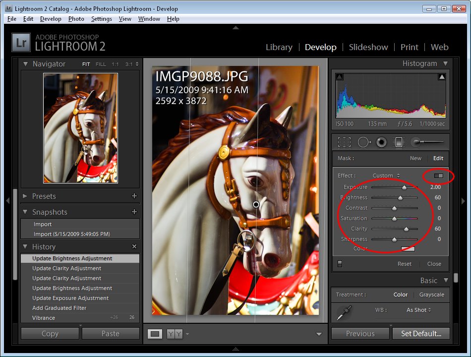The image size is (471, 357).
Task: Open Before/After view options arrow
Action: click(x=187, y=334)
